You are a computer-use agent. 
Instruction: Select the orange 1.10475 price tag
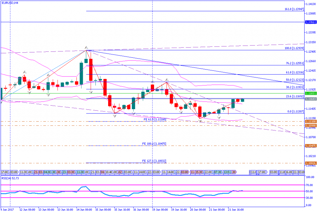coord(312,146)
